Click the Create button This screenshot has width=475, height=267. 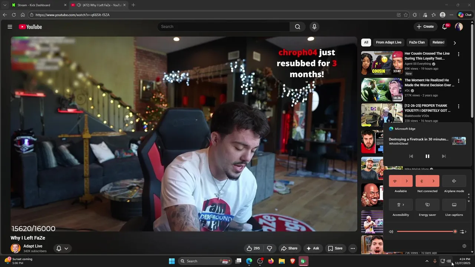425,27
